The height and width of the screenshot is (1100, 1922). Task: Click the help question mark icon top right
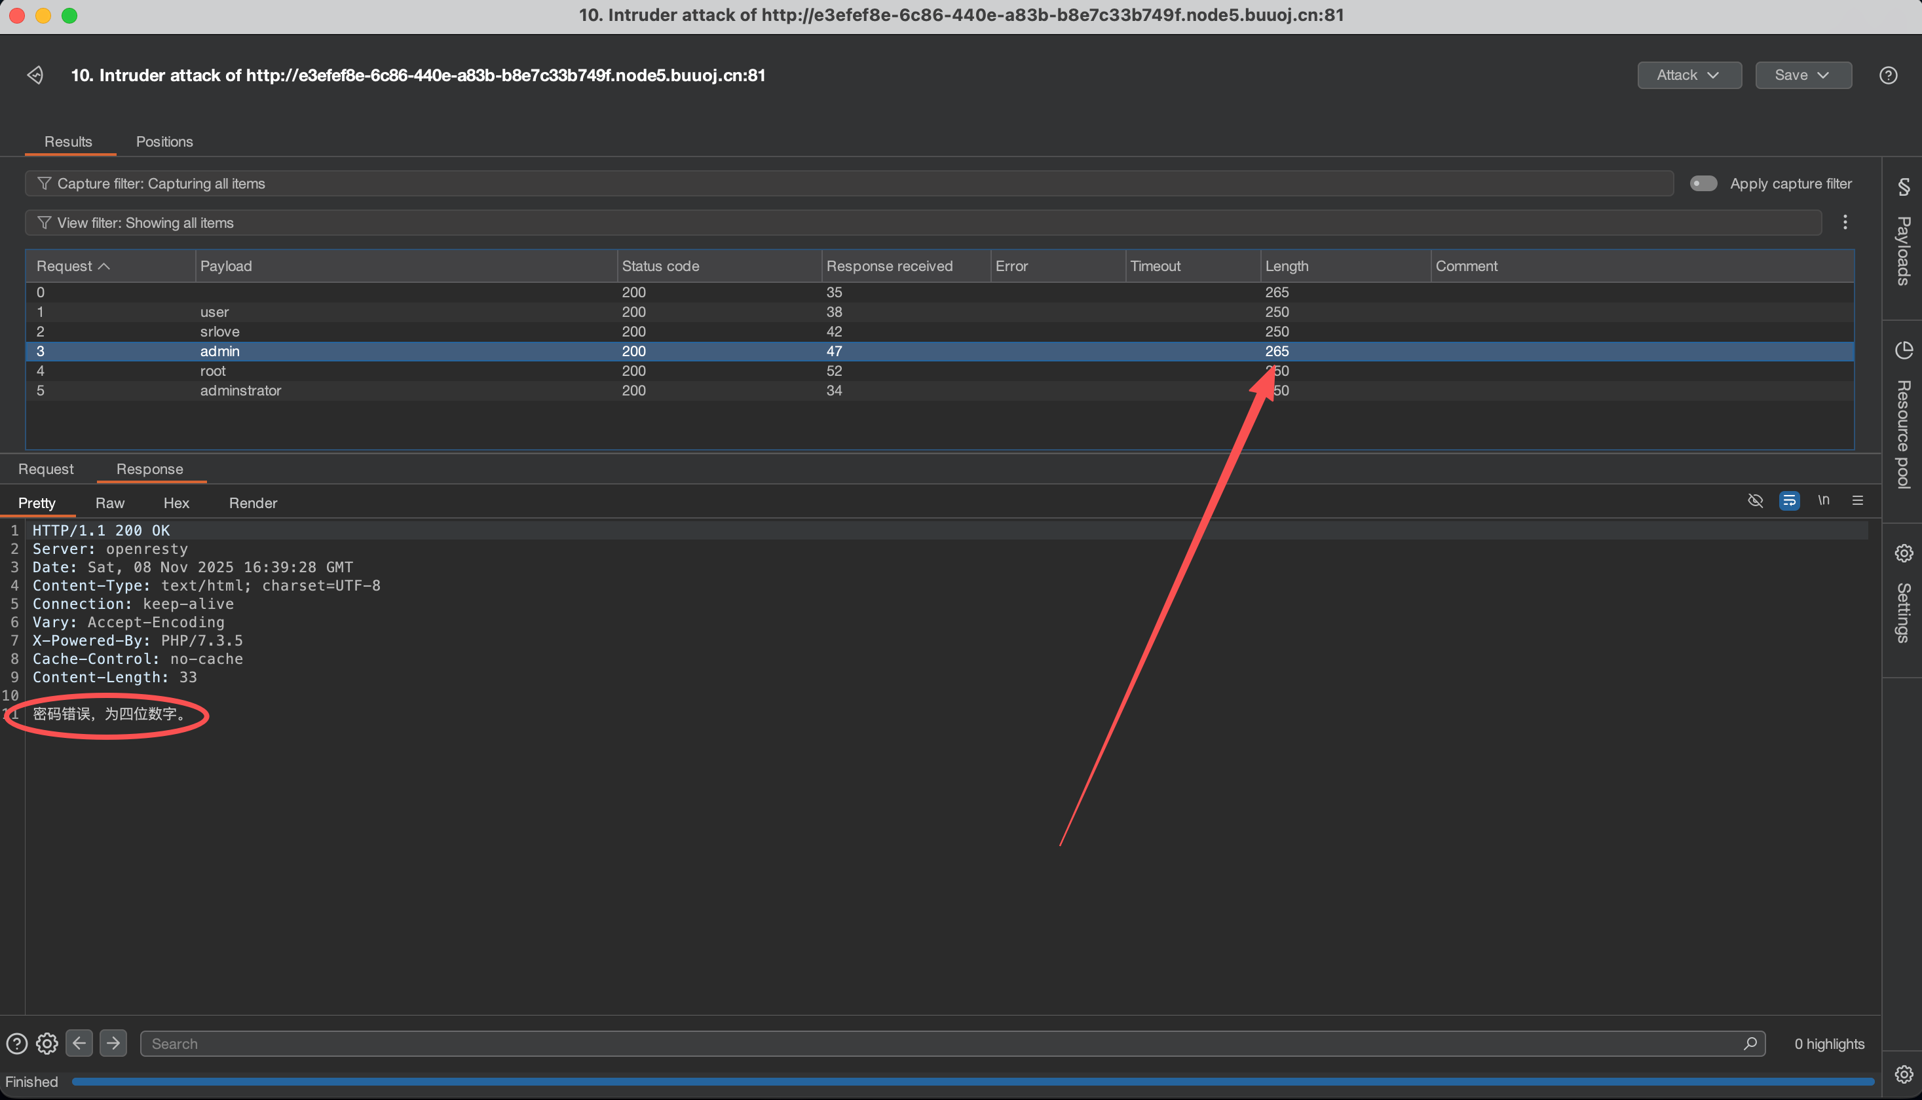pyautogui.click(x=1887, y=75)
